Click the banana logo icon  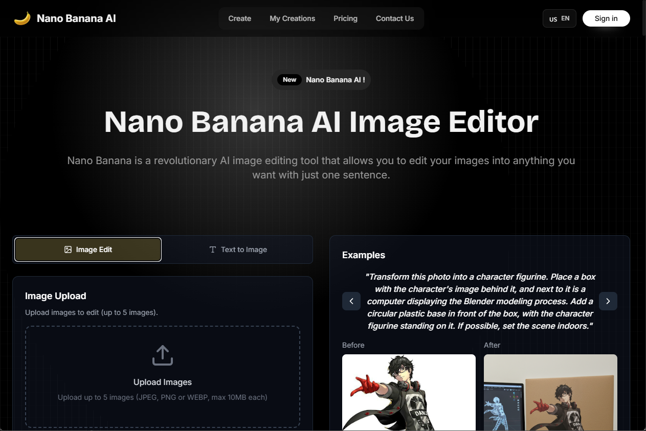coord(21,18)
